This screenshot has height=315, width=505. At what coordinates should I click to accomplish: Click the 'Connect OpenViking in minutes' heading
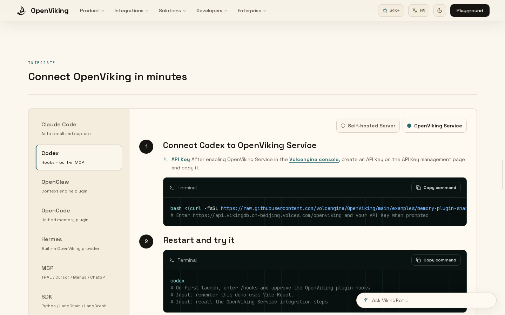[x=108, y=77]
